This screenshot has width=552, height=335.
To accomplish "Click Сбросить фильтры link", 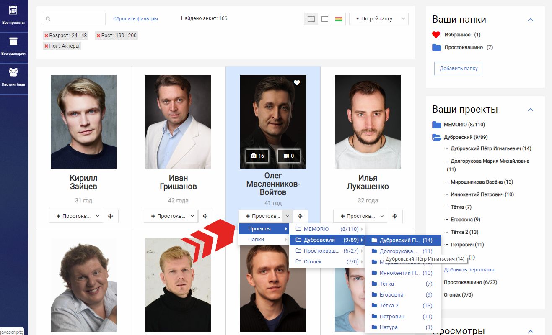I will coord(135,19).
